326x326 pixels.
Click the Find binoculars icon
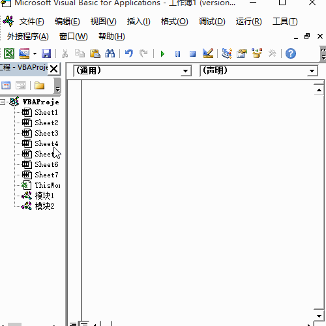pyautogui.click(x=110, y=53)
